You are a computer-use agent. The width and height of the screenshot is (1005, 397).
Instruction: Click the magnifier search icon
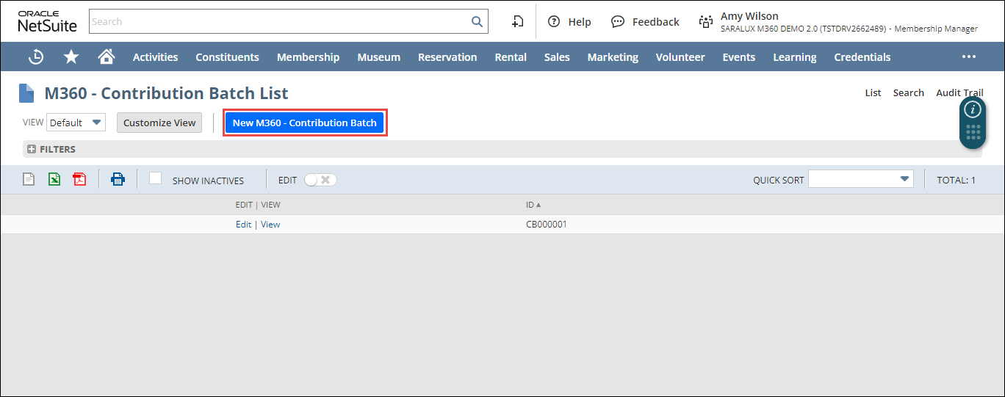(x=477, y=21)
